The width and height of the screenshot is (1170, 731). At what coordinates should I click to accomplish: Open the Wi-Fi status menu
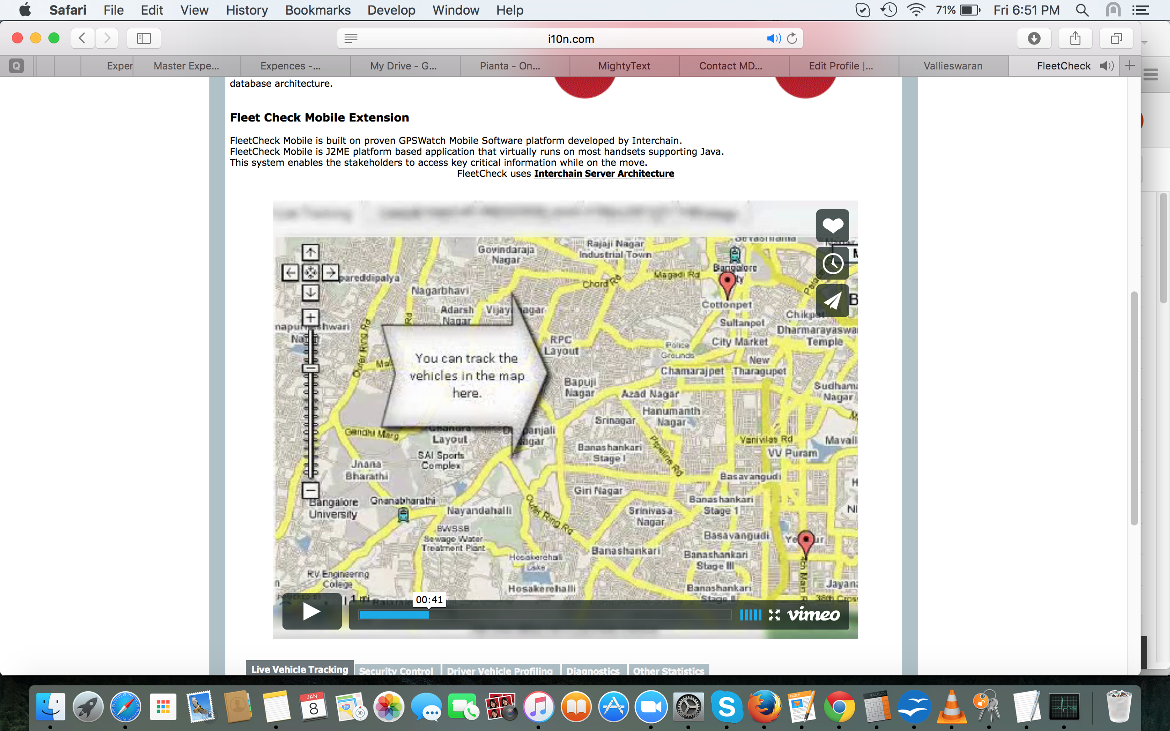tap(916, 10)
